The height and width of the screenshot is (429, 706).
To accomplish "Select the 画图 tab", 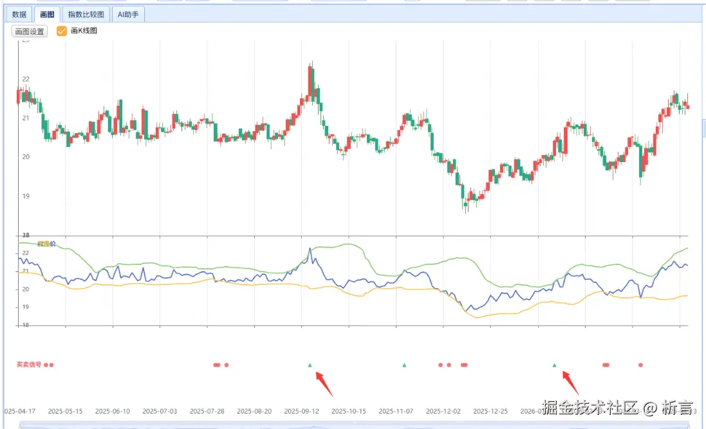I will (x=47, y=14).
